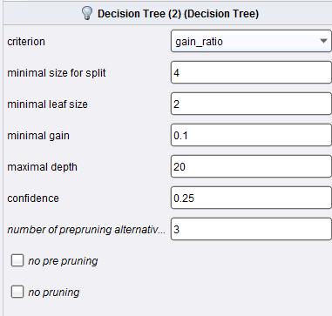
Task: Click the 'minimal leaf size' label
Action: coord(47,104)
